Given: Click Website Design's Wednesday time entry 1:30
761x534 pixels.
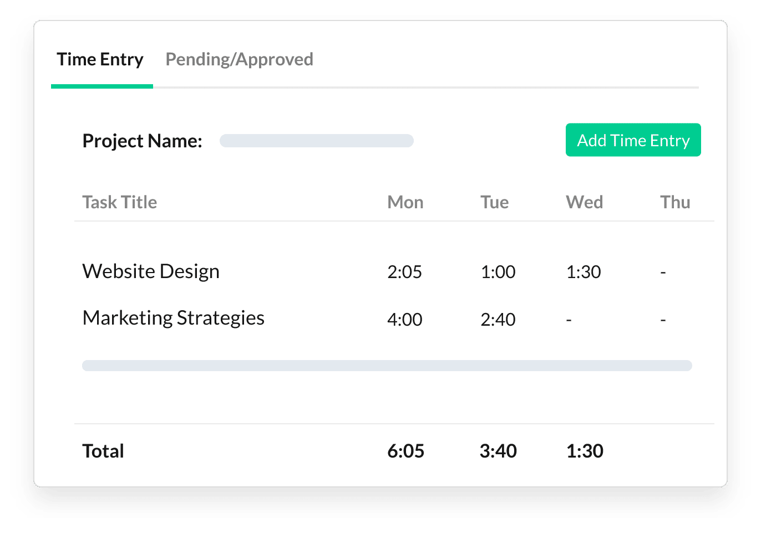Looking at the screenshot, I should coord(584,271).
